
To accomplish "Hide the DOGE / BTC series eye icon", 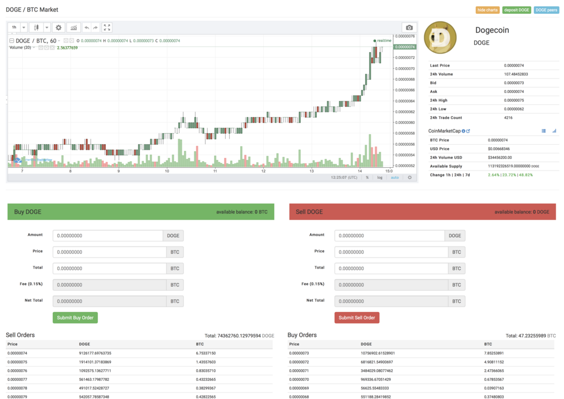I will click(66, 41).
